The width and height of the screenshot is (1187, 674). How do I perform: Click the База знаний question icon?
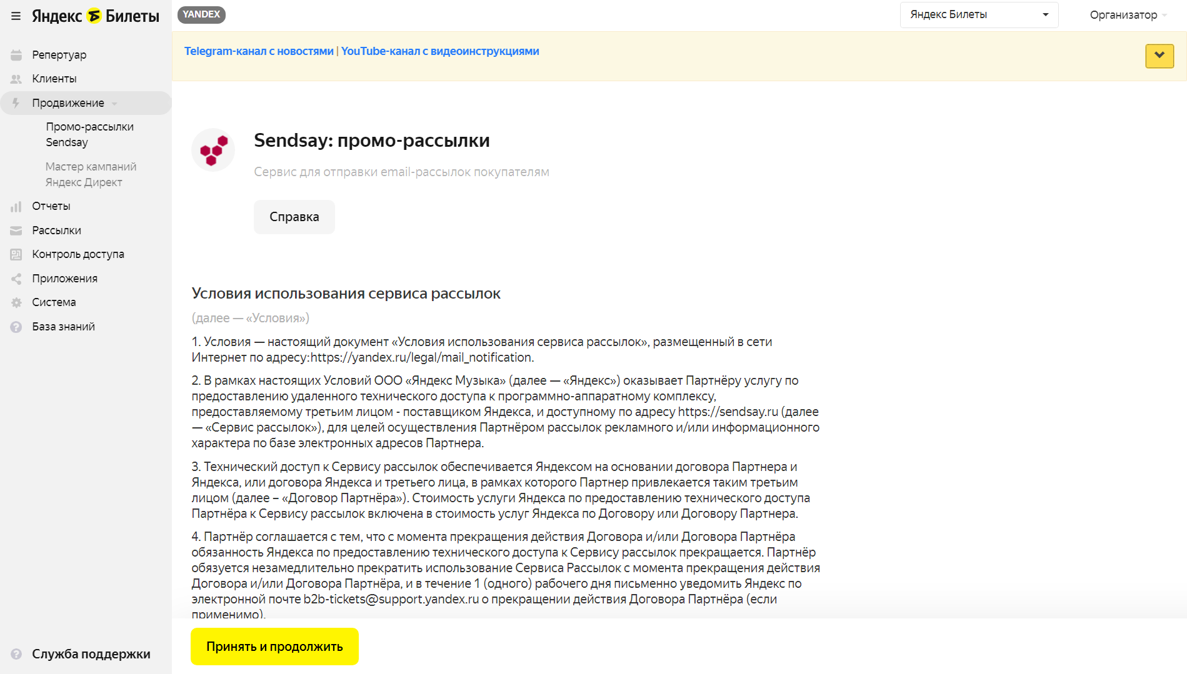16,327
